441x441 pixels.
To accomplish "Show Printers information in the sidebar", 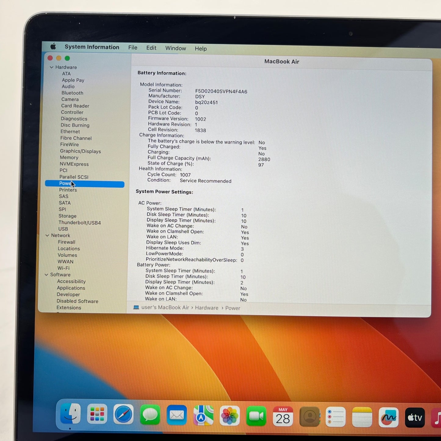I will 68,190.
